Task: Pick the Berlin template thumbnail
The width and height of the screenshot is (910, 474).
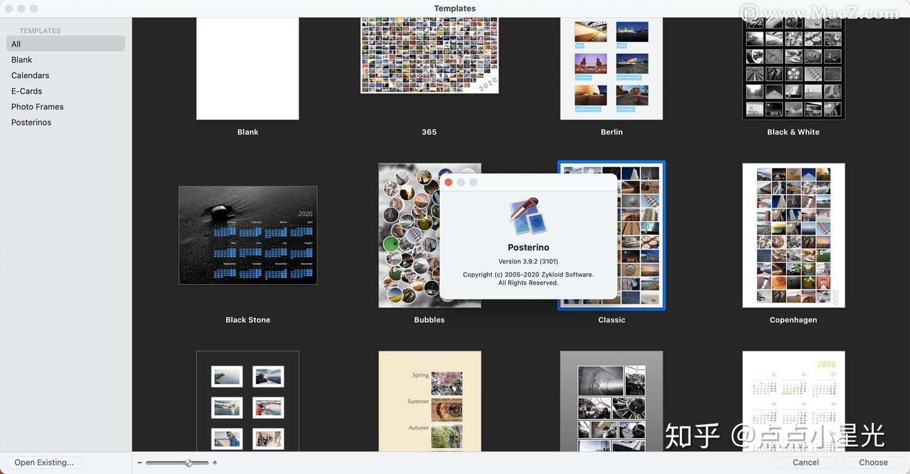Action: [x=612, y=68]
